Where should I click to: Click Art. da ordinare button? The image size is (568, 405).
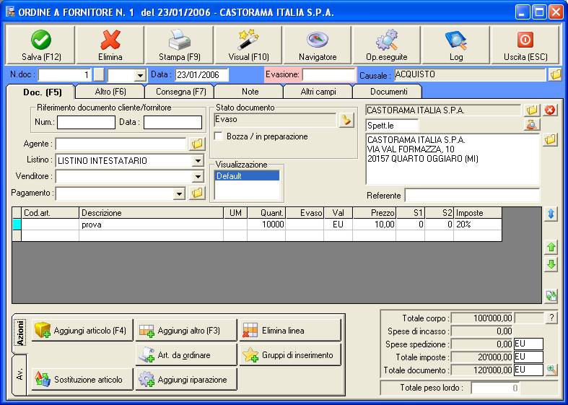(186, 355)
